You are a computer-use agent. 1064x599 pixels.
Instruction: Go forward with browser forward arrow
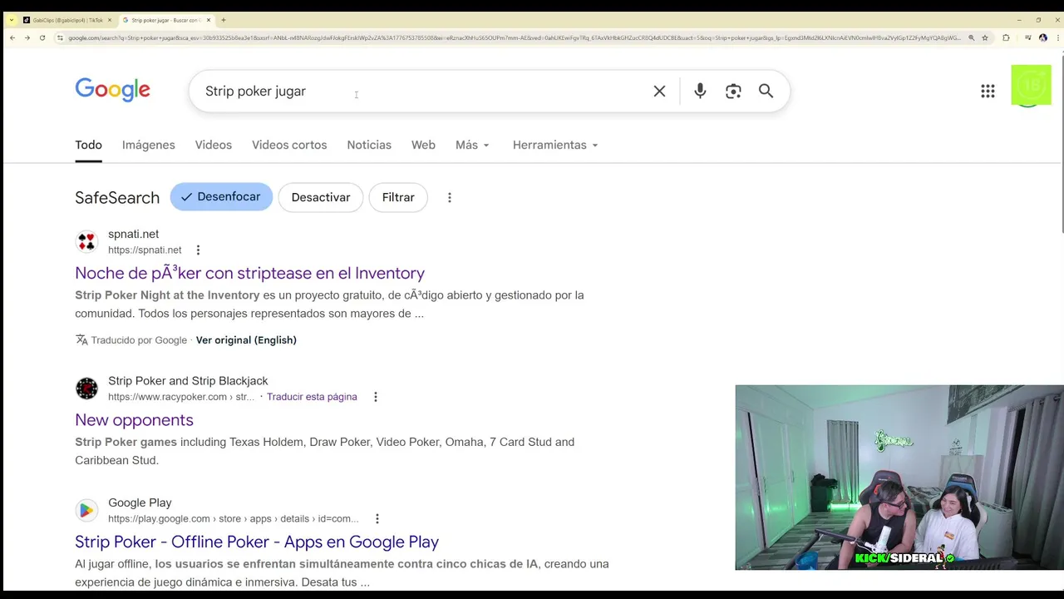point(27,37)
